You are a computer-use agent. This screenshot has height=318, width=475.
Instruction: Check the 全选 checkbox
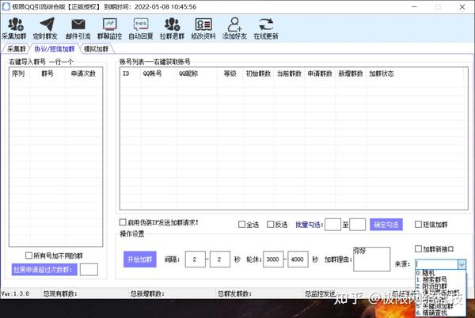click(241, 224)
